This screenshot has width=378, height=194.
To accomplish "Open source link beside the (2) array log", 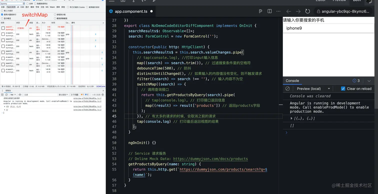I will click(87, 106).
